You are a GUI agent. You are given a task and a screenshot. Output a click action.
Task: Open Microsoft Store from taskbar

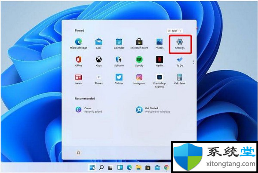tap(148, 167)
